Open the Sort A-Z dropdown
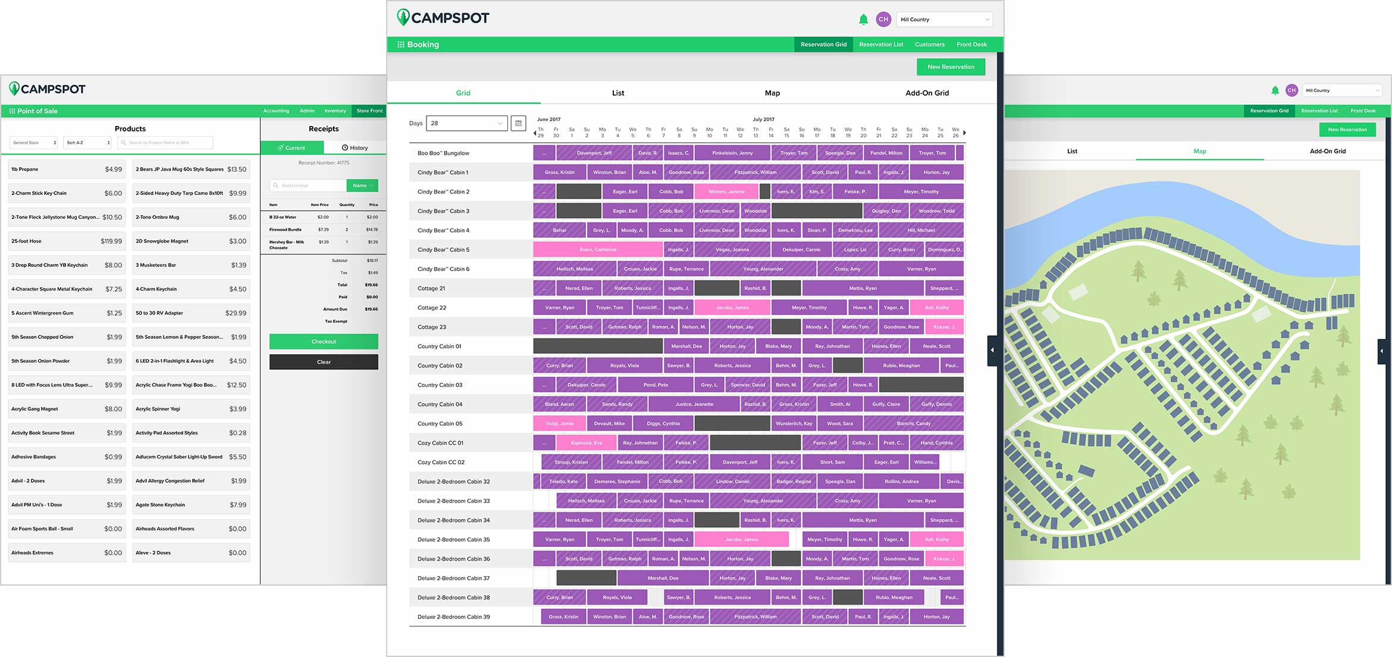Image resolution: width=1392 pixels, height=657 pixels. click(87, 143)
